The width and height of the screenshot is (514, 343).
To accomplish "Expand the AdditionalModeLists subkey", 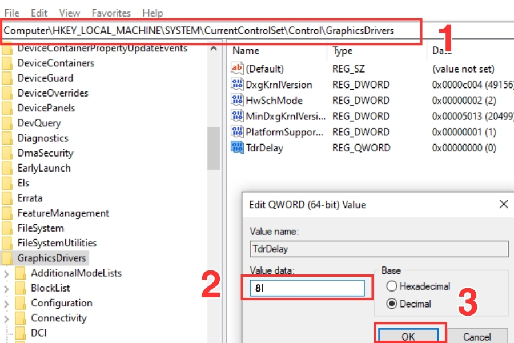I will [7, 273].
